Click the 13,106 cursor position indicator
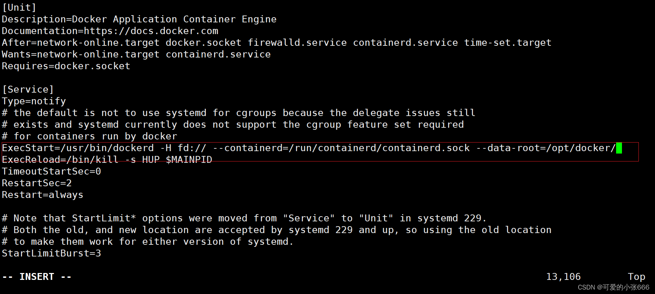 pyautogui.click(x=563, y=277)
